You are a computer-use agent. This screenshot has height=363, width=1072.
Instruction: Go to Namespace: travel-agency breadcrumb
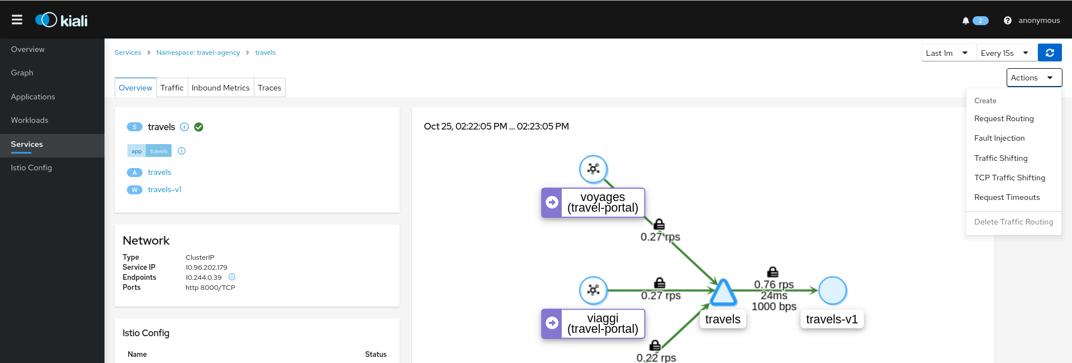coord(198,52)
